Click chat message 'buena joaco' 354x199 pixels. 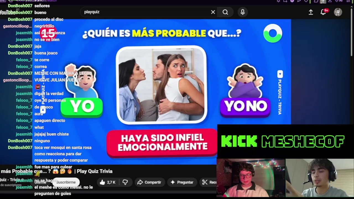[x=46, y=53]
